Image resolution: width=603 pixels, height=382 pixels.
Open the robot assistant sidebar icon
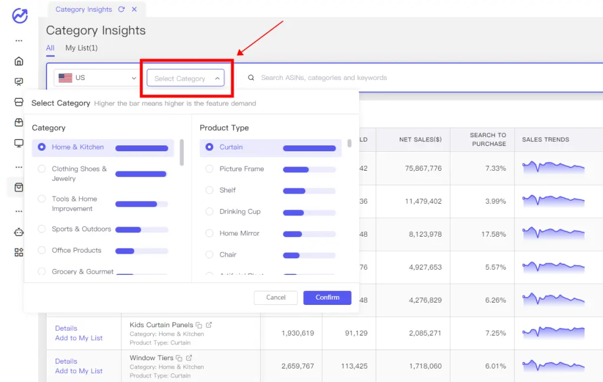pos(19,232)
